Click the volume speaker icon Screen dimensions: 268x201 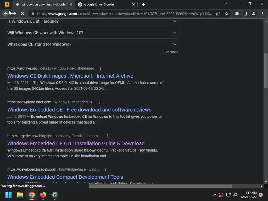235,195
